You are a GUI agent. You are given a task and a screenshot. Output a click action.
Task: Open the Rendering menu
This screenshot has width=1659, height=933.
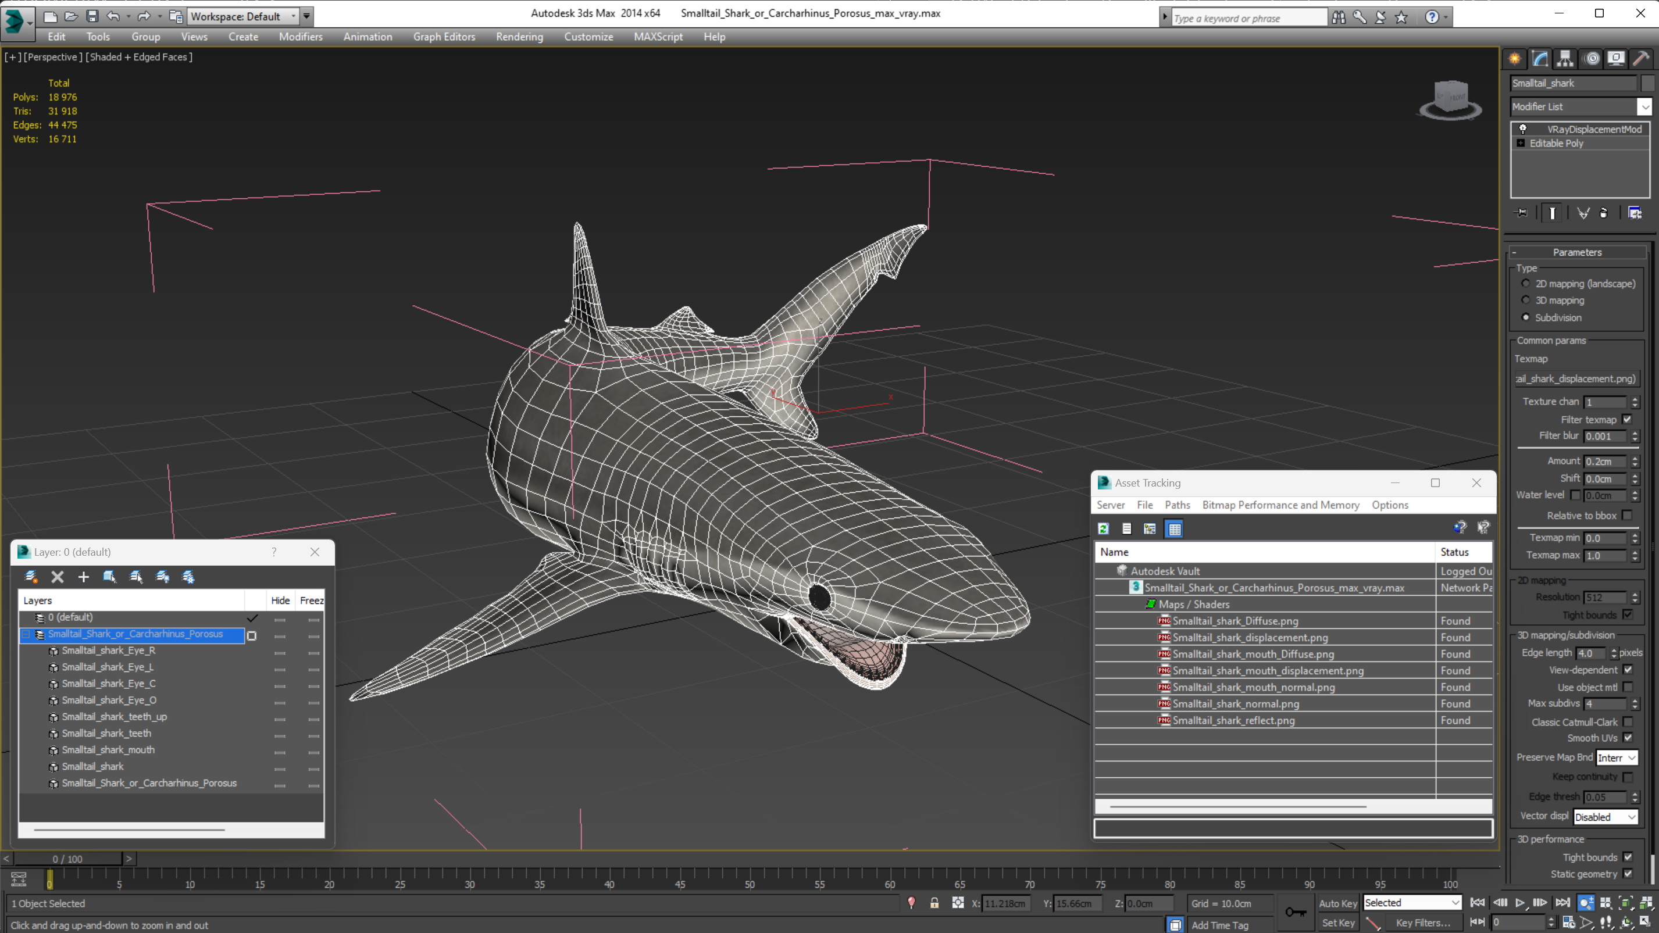tap(519, 37)
